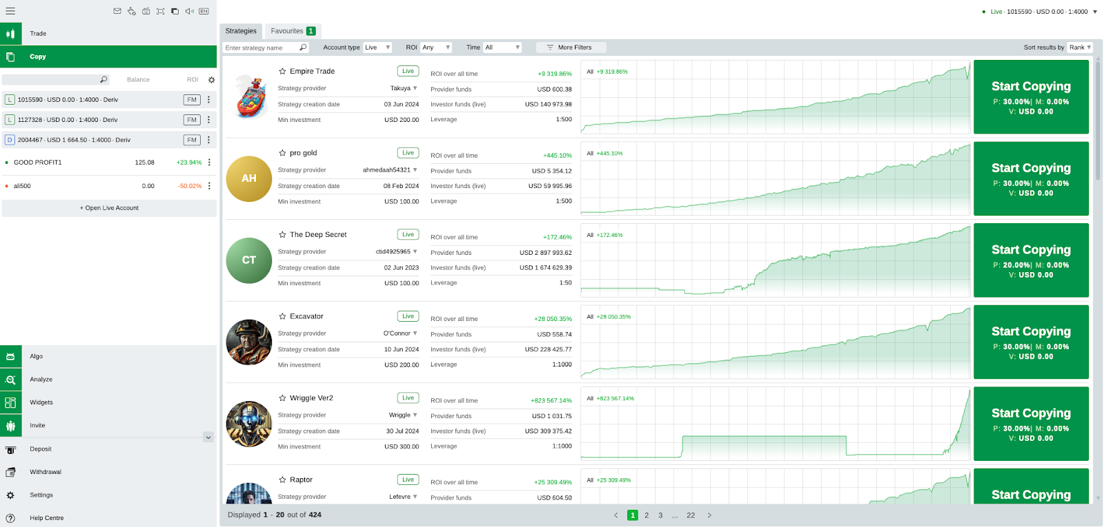Image resolution: width=1104 pixels, height=527 pixels.
Task: Open options menu for ali500
Action: [x=209, y=186]
